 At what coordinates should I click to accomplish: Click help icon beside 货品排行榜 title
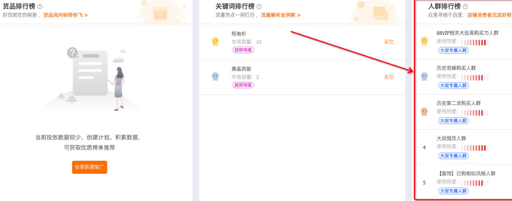(40, 7)
